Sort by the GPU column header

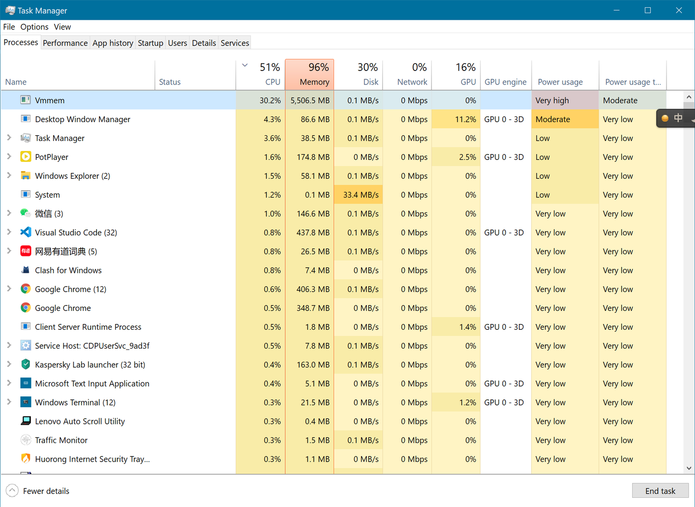point(456,75)
